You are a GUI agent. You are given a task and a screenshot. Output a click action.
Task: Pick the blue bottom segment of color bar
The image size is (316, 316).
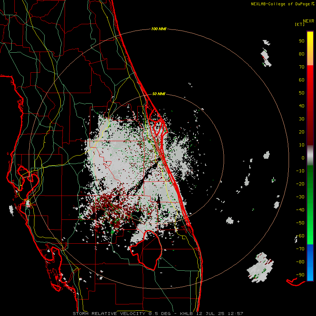310,263
